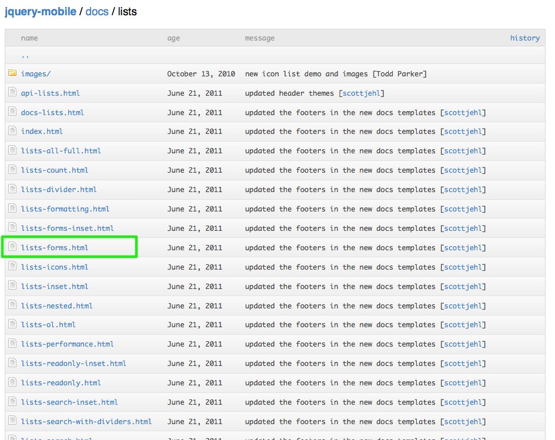The height and width of the screenshot is (440, 555).
Task: Click the file icon next to index.html
Action: [x=12, y=130]
